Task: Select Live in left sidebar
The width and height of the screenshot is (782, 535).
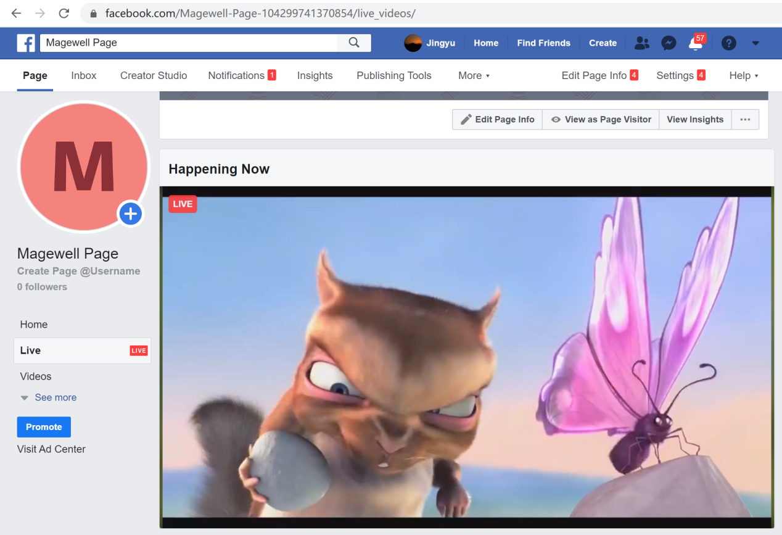Action: click(82, 350)
